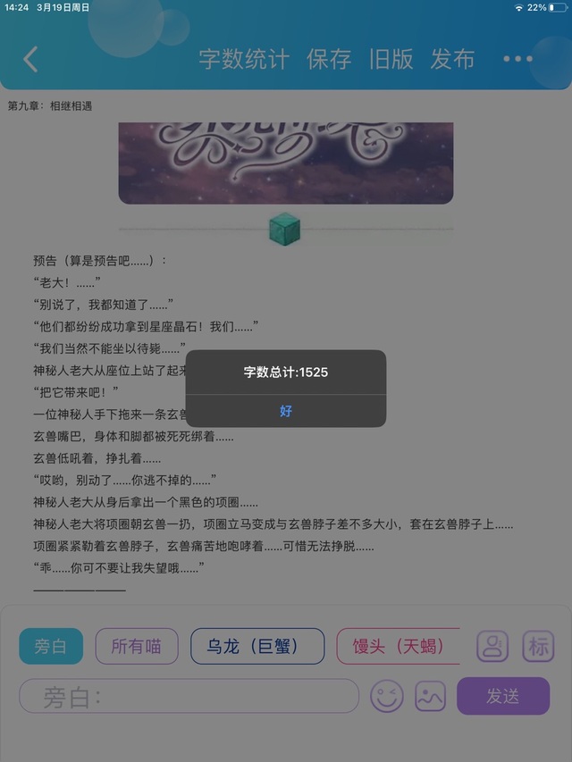The width and height of the screenshot is (572, 762).
Task: Dismiss the dialog with 好
Action: [286, 411]
